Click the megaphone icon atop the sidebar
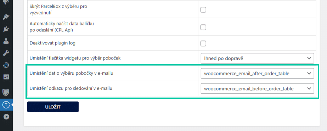Image resolution: width=327 pixels, height=131 pixels. 6,2
